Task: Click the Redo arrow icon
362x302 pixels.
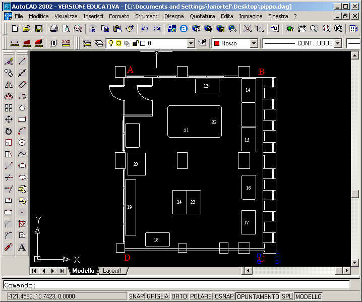Action: point(157,29)
